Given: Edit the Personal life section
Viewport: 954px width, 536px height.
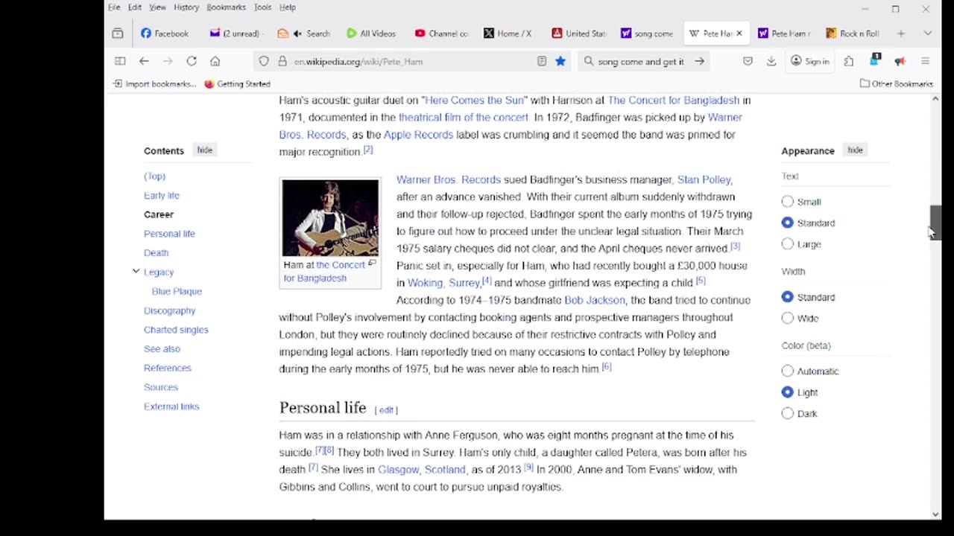Looking at the screenshot, I should [x=386, y=409].
